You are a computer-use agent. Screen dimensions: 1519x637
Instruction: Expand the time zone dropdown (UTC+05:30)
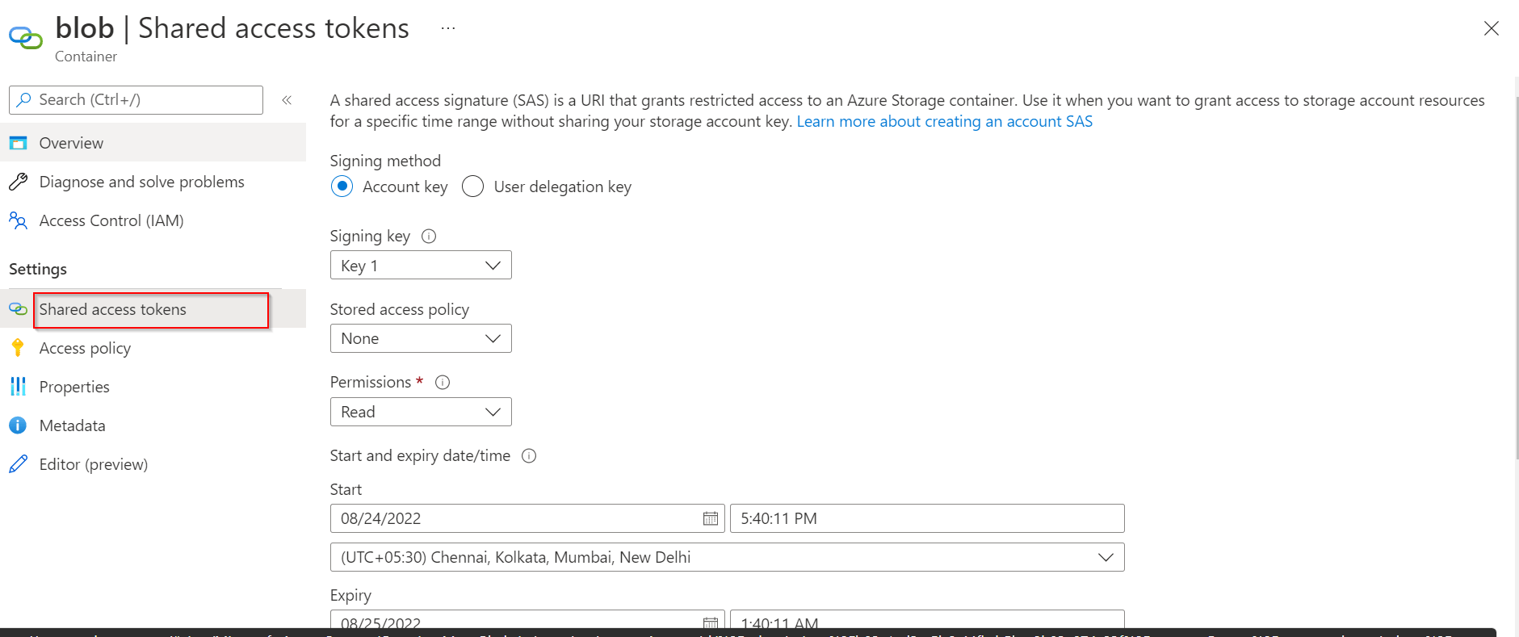coord(728,557)
